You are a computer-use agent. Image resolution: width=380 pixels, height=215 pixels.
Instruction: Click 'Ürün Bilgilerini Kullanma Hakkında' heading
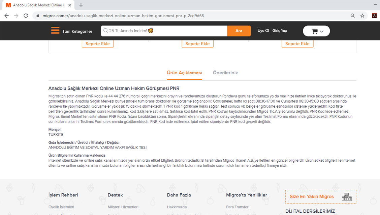(77, 155)
